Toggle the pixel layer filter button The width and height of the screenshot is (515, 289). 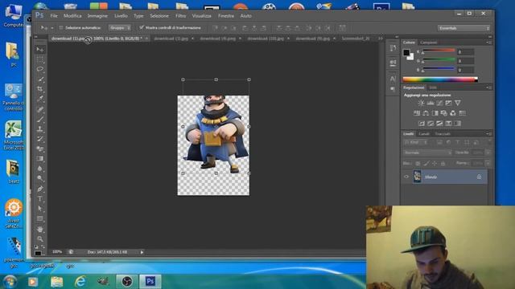click(439, 143)
